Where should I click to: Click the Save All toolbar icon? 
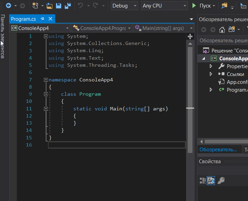point(67,5)
